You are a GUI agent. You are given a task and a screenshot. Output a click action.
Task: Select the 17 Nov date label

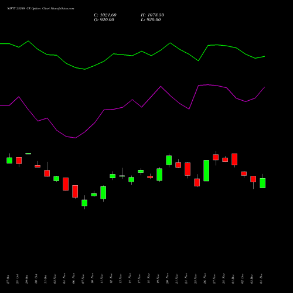coord(139,279)
